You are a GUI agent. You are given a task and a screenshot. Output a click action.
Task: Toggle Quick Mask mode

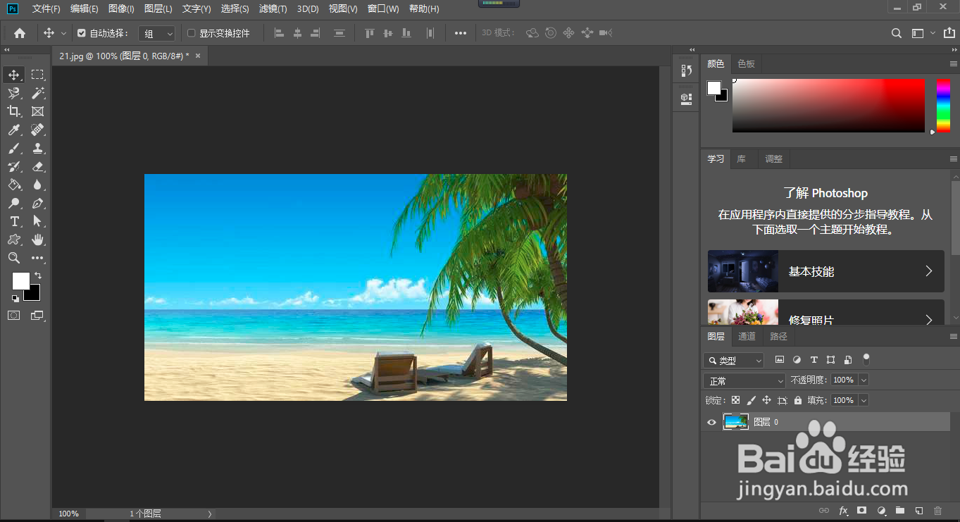(13, 316)
